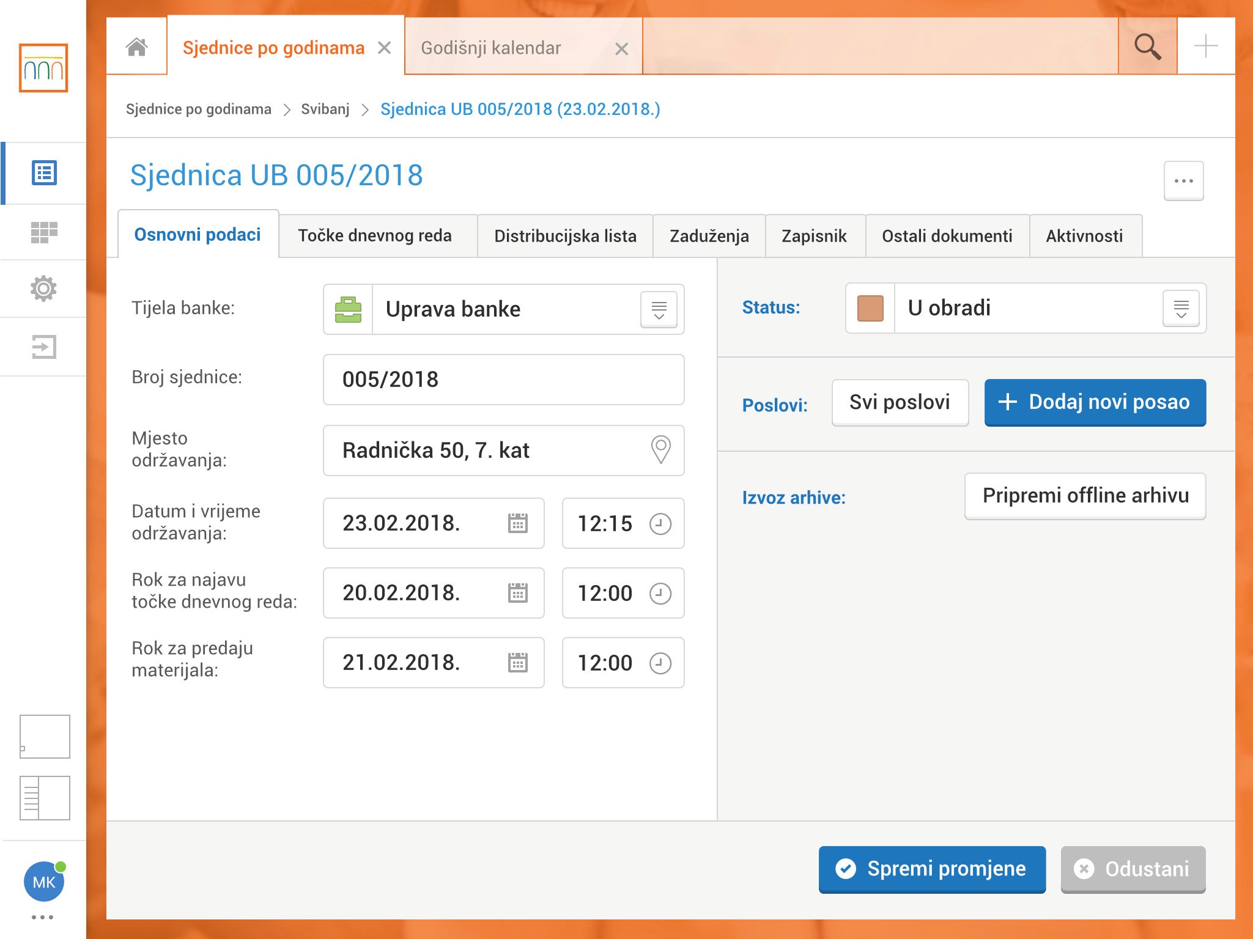This screenshot has width=1253, height=939.
Task: Switch to Točke dnevnog reda tab
Action: point(375,236)
